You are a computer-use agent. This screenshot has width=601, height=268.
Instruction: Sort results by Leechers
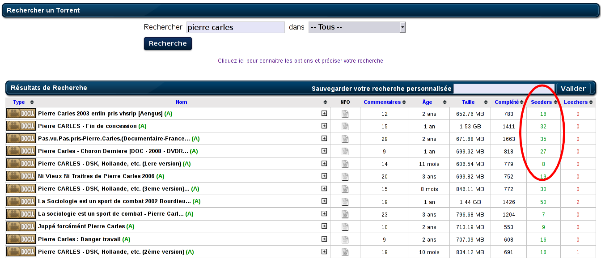pyautogui.click(x=576, y=102)
